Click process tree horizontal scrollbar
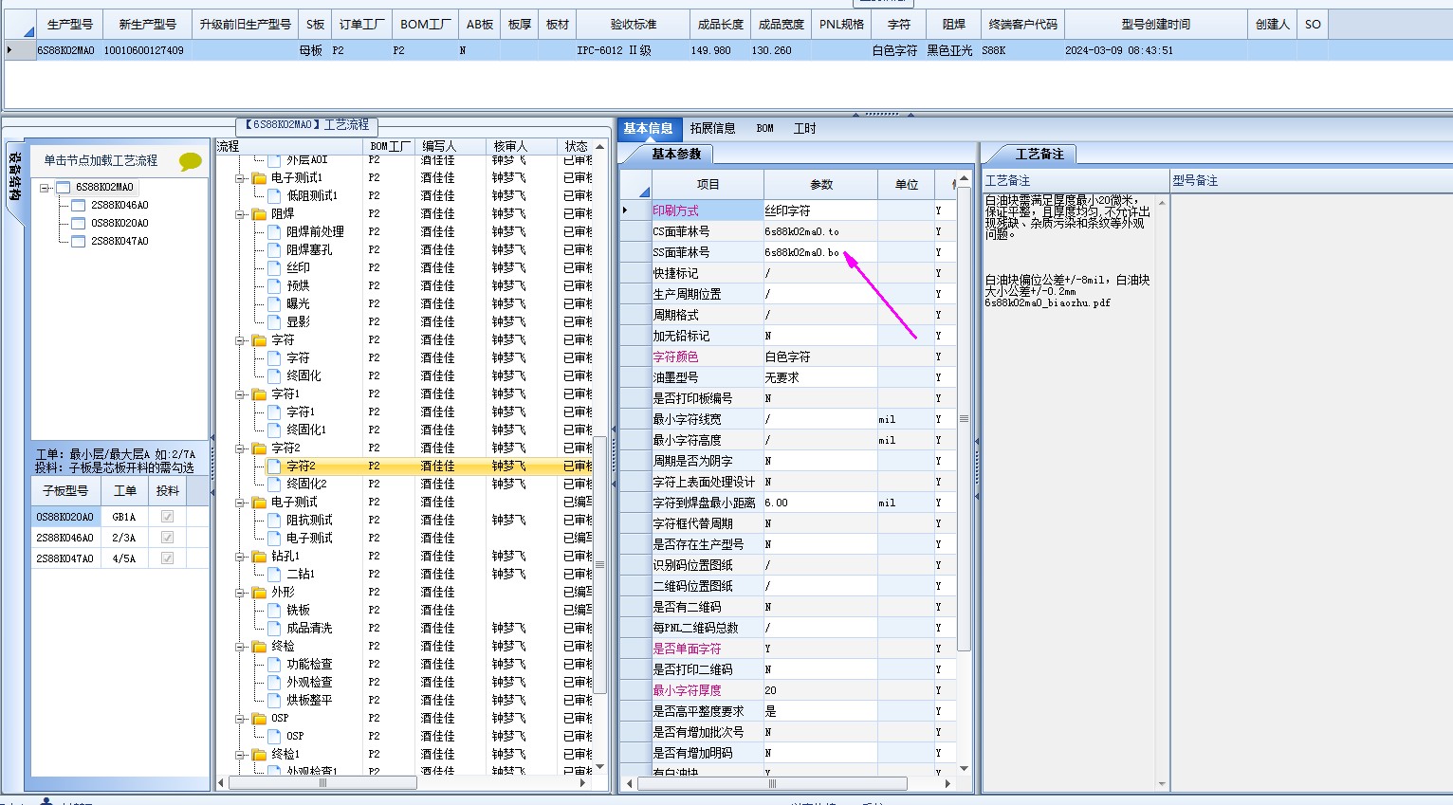This screenshot has height=805, width=1453. click(322, 783)
